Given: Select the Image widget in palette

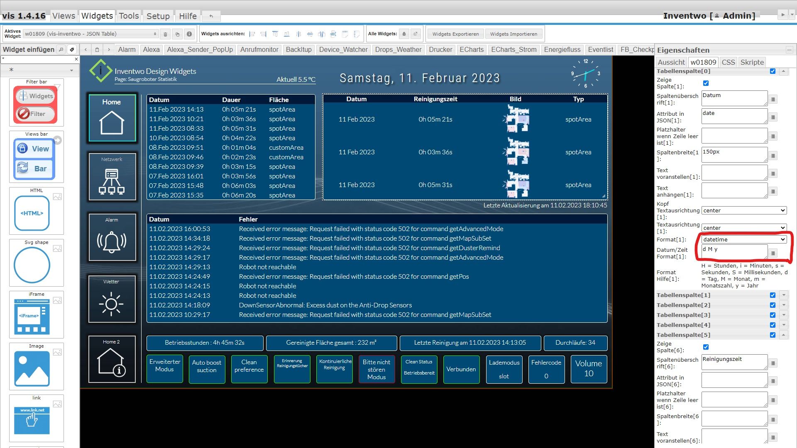Looking at the screenshot, I should [x=37, y=366].
